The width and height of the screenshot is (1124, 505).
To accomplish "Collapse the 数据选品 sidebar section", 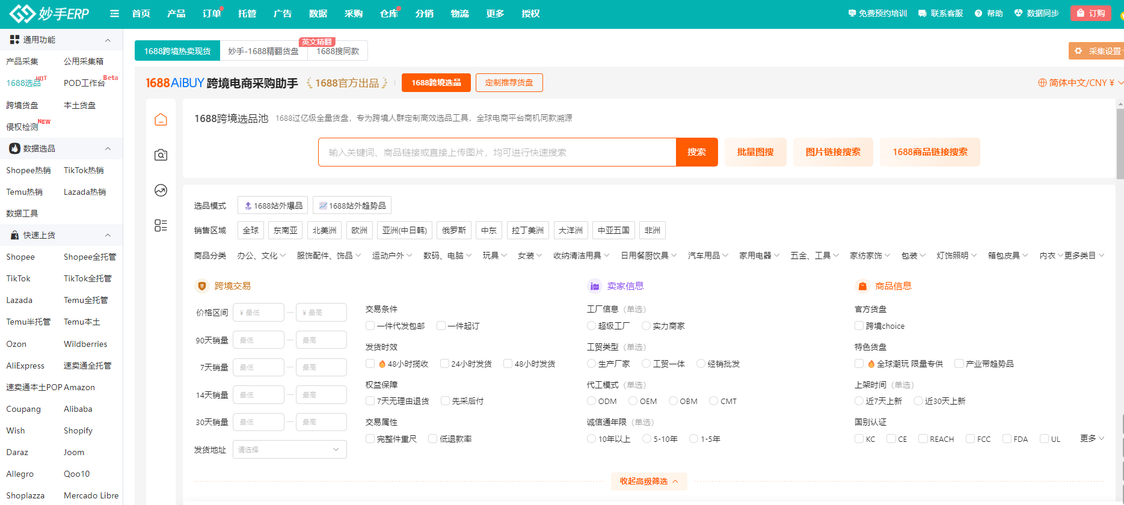I will [108, 148].
